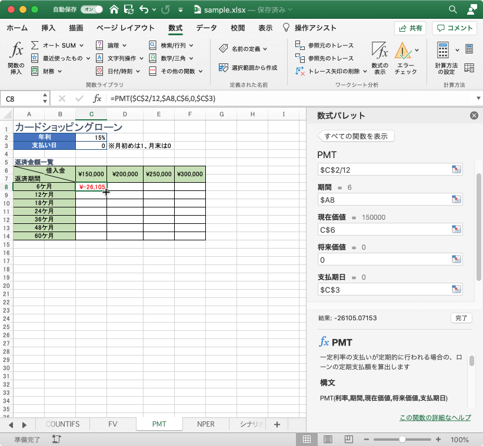
Task: Open More Functions (その他の関数) icon
Action: coord(152,71)
